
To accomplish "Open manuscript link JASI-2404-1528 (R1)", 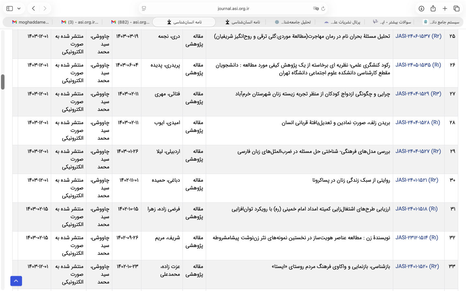I will click(x=417, y=123).
